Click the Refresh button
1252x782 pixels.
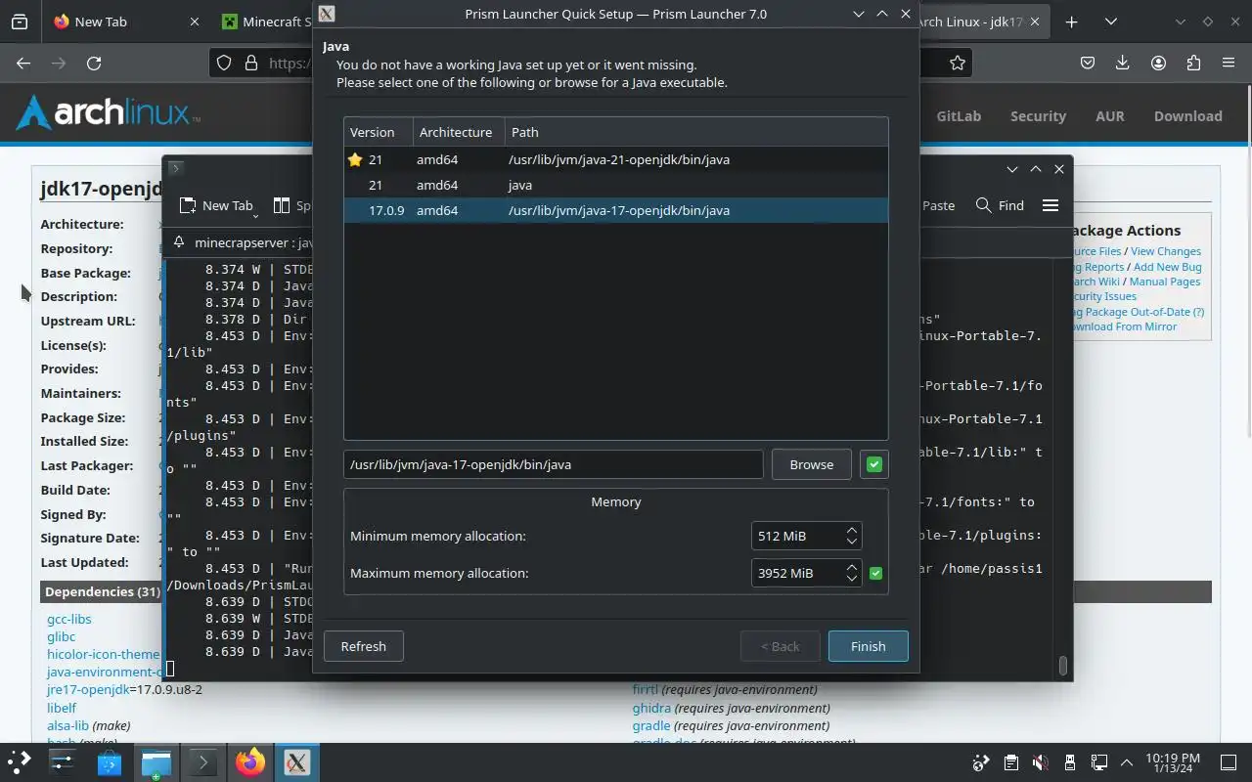pos(363,646)
